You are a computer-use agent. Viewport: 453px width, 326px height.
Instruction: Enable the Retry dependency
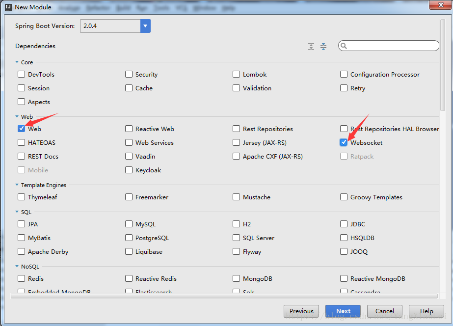tap(344, 88)
